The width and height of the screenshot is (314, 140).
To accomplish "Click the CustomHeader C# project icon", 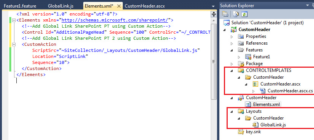I will click(x=234, y=30).
